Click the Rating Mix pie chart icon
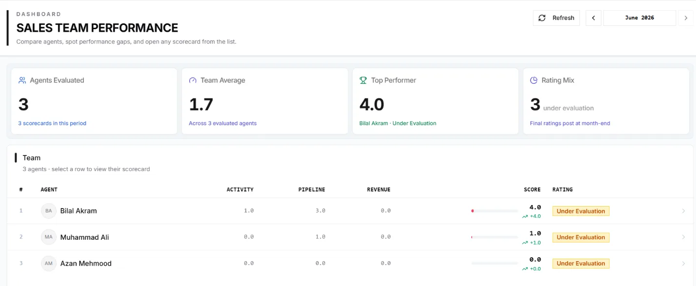 coord(534,80)
